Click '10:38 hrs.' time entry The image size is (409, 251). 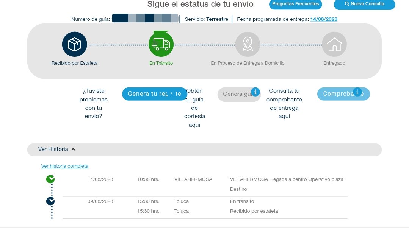point(148,179)
